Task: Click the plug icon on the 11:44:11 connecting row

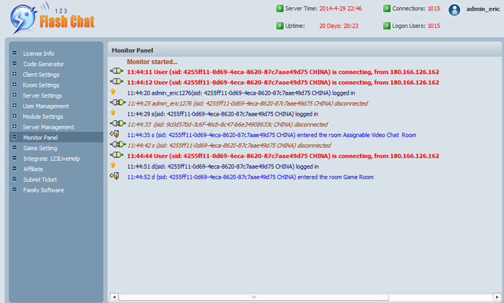Action: [x=117, y=71]
